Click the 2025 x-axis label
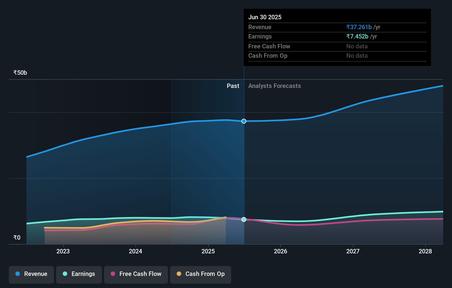The width and height of the screenshot is (452, 288). (208, 251)
